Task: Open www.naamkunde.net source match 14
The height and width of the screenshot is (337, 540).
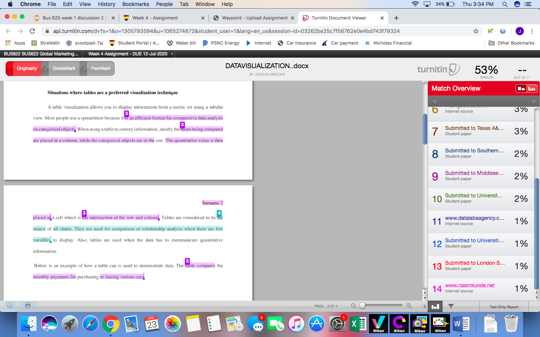Action: tap(481, 289)
